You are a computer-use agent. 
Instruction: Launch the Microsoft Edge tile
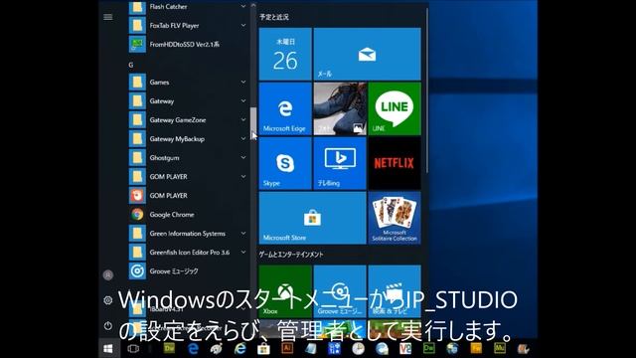(285, 108)
